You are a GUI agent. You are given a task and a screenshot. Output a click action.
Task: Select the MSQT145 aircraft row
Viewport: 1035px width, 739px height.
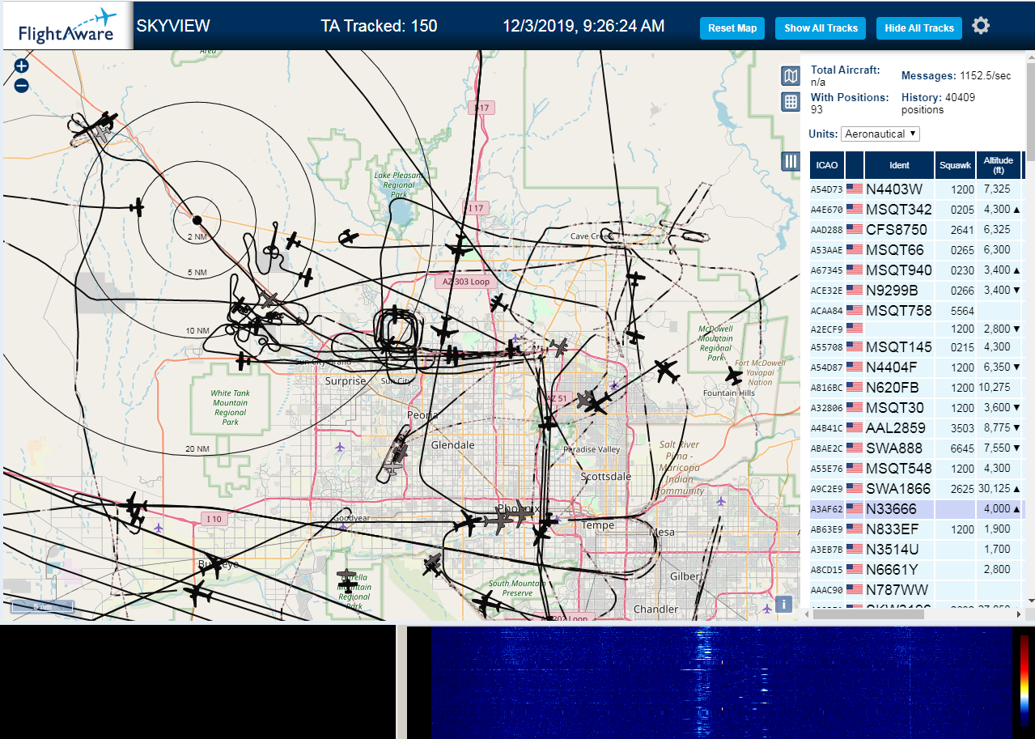pos(917,347)
